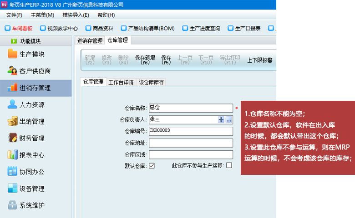Click the 上下限报警 button
Viewport: 355px width, 218px height.
tap(259, 60)
